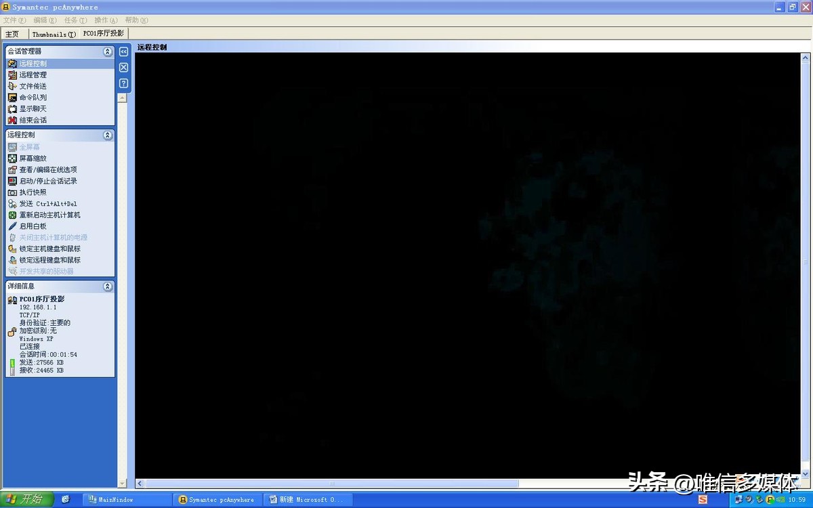Image resolution: width=813 pixels, height=508 pixels.
Task: Click the 结束会话 link text
Action: pyautogui.click(x=33, y=120)
